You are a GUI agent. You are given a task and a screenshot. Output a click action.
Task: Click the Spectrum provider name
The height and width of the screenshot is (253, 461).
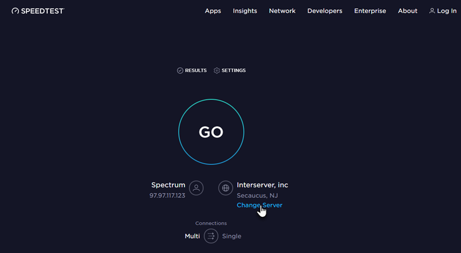pos(168,185)
